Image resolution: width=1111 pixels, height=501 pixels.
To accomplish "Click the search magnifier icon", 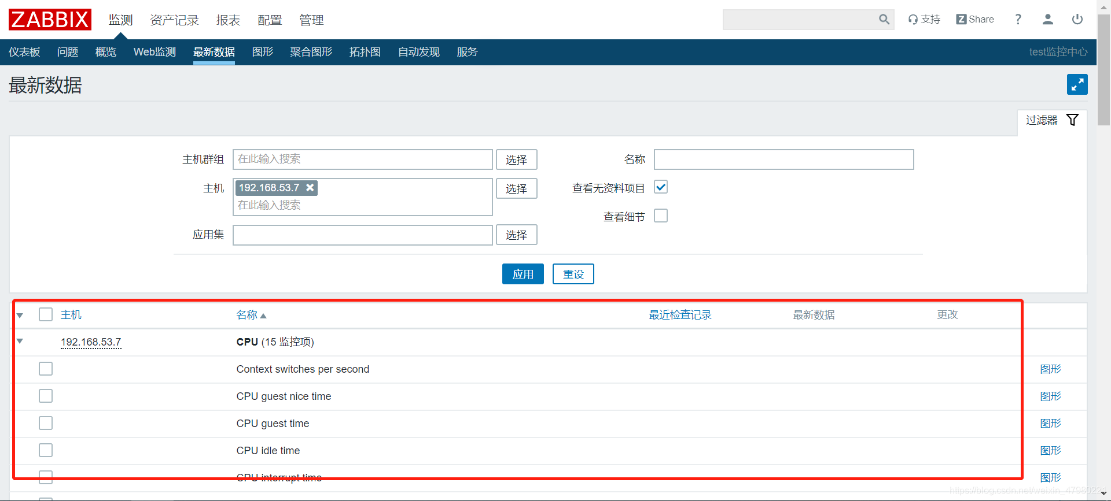I will pos(884,20).
